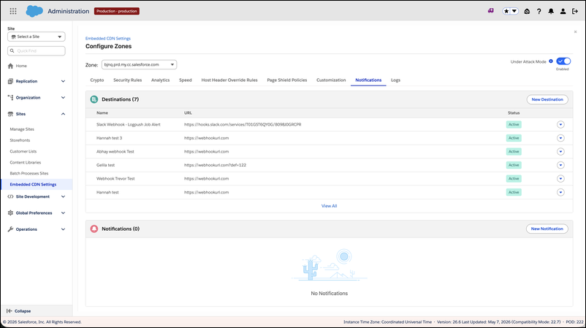The width and height of the screenshot is (586, 328).
Task: Open the Zone selection dropdown
Action: [139, 64]
